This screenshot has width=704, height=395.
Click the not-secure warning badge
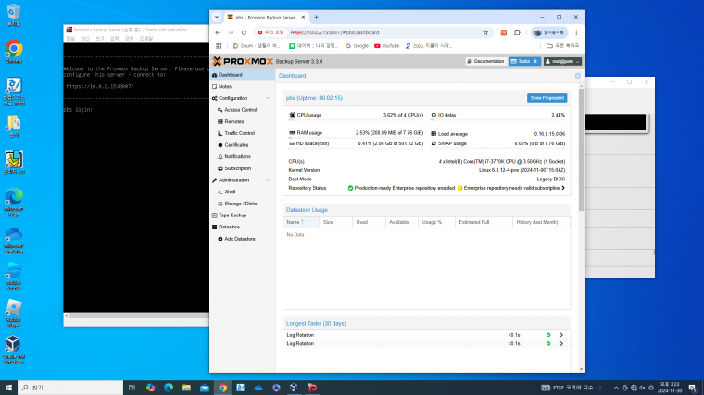[x=270, y=32]
